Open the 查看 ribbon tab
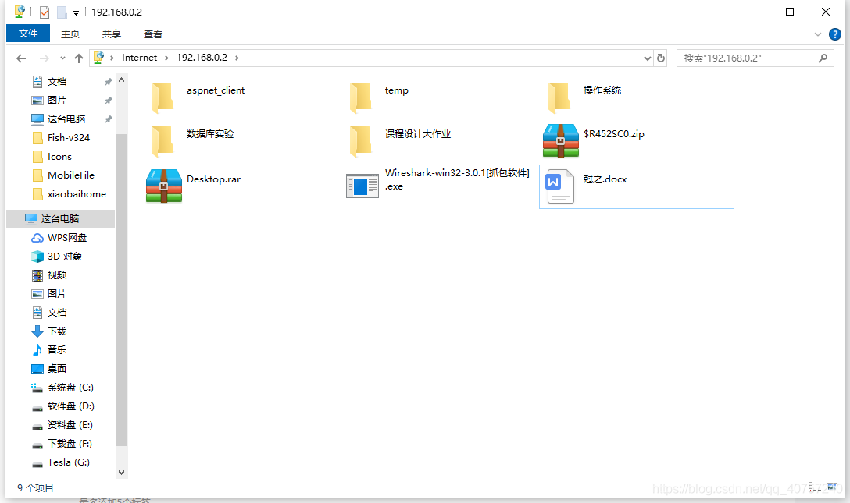Image resolution: width=850 pixels, height=503 pixels. pyautogui.click(x=153, y=34)
